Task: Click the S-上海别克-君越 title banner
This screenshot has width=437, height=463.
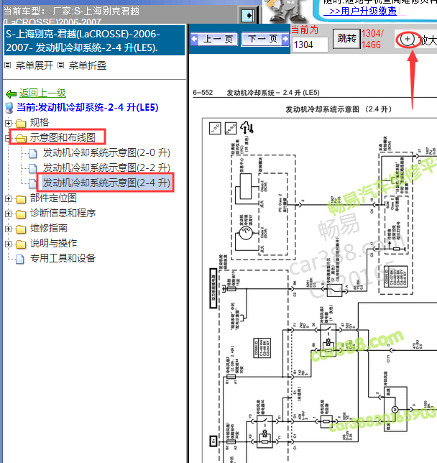Action: click(x=94, y=40)
